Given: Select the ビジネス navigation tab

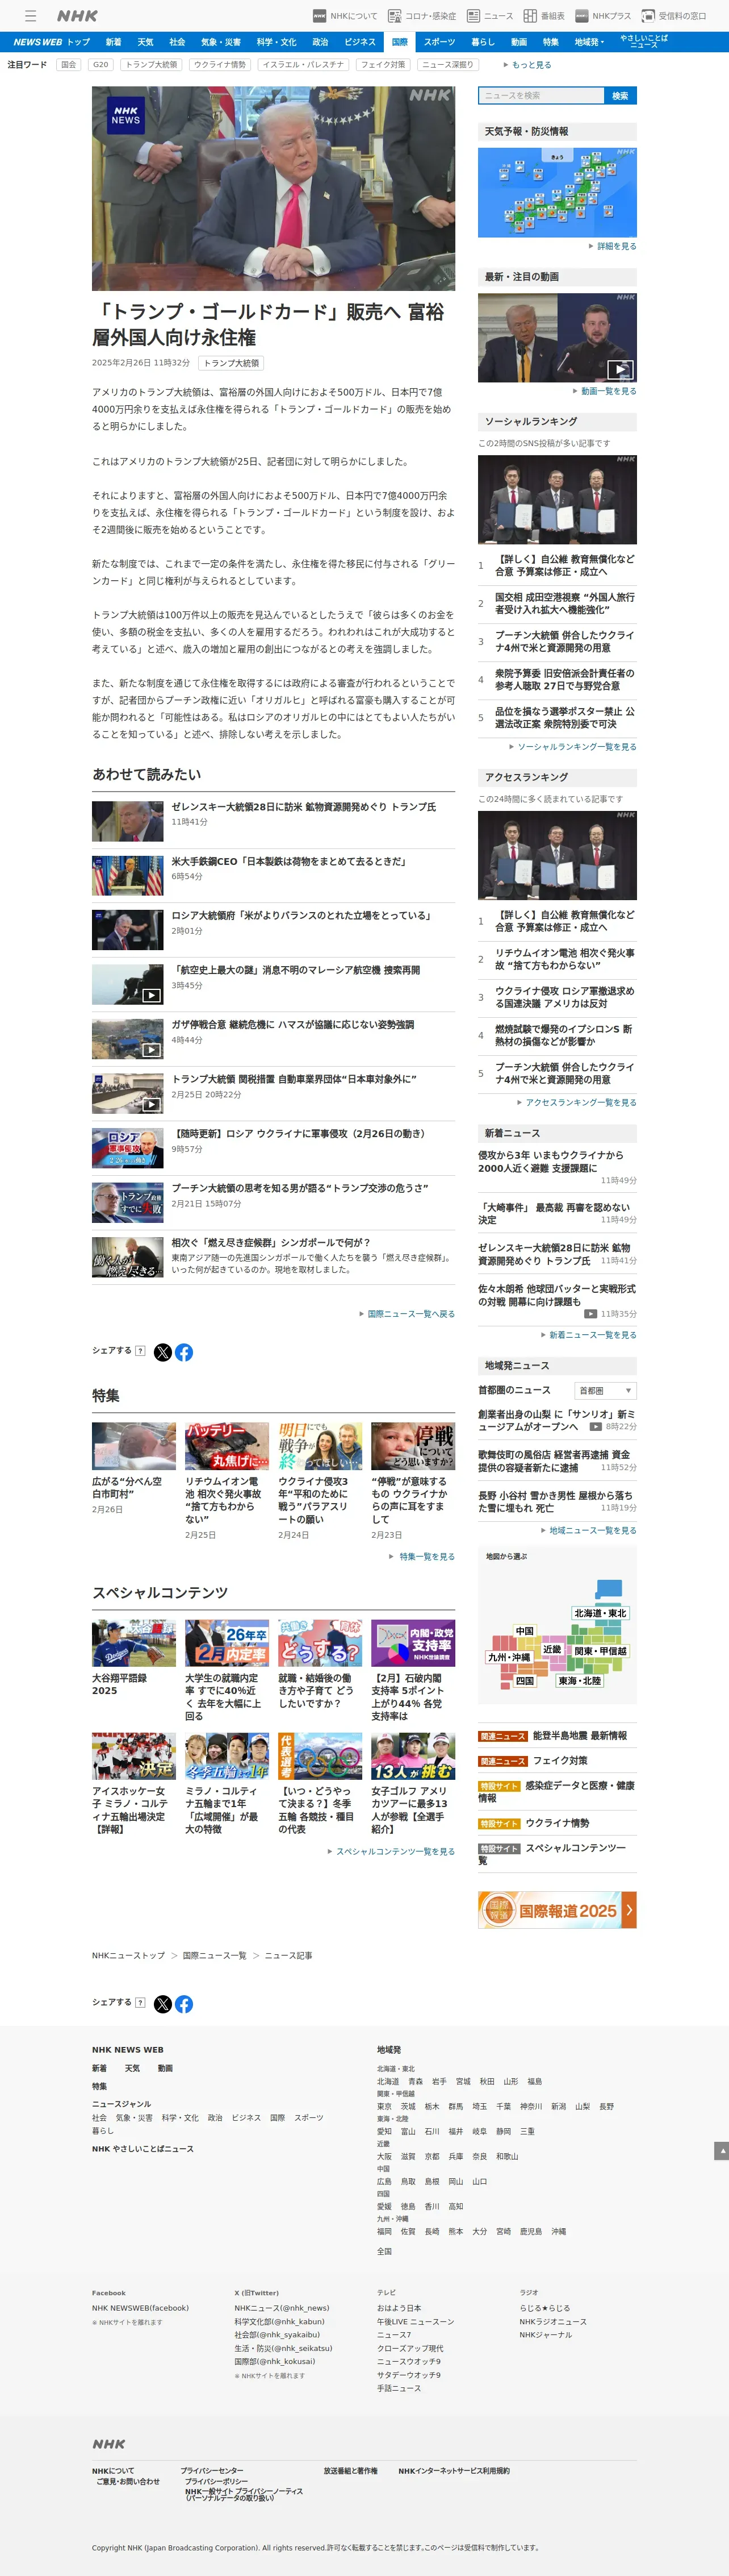Looking at the screenshot, I should pyautogui.click(x=359, y=42).
